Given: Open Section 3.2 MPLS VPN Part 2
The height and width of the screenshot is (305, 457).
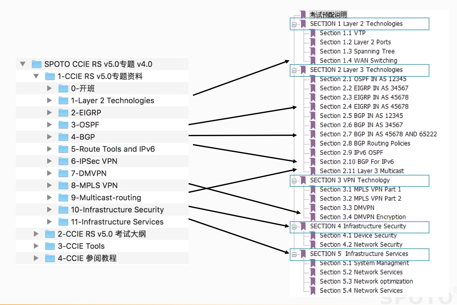Looking at the screenshot, I should (360, 198).
